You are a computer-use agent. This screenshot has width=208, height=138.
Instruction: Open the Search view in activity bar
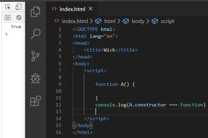tap(35, 34)
